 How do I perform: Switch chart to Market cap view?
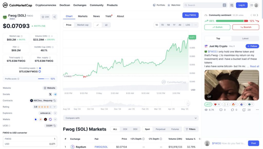pos(83,25)
